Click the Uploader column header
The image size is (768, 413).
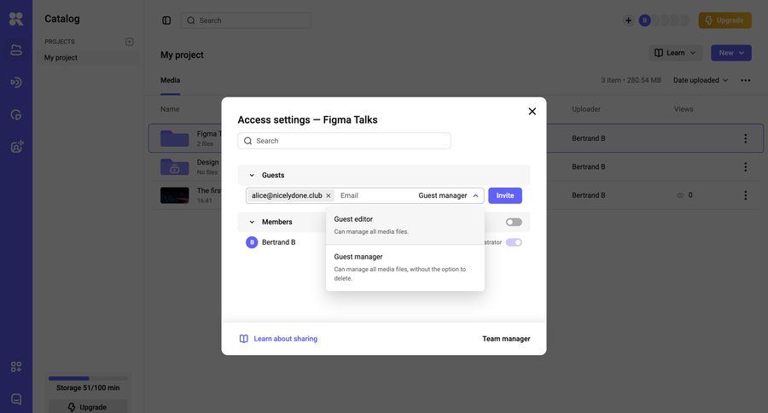coord(585,109)
